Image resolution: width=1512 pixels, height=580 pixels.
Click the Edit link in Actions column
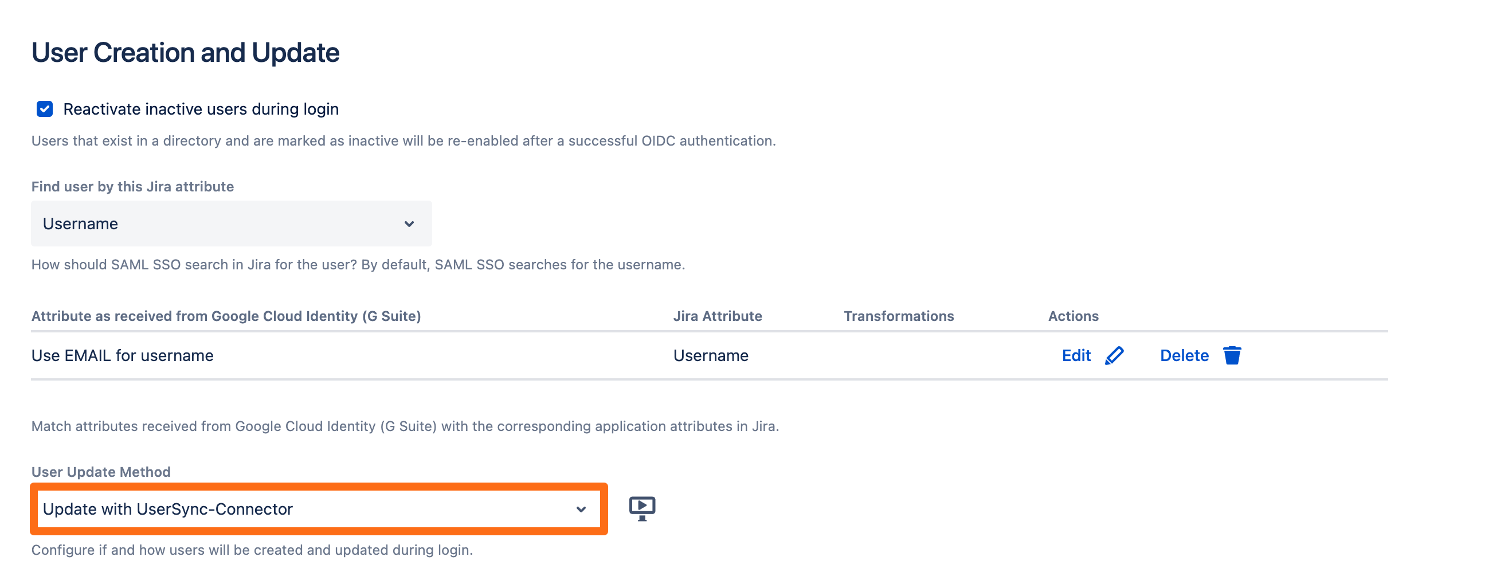tap(1076, 355)
